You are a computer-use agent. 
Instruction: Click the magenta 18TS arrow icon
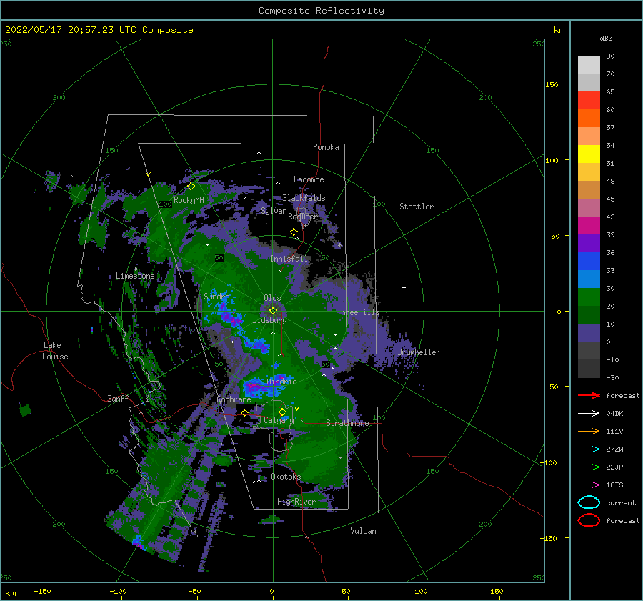pos(589,485)
